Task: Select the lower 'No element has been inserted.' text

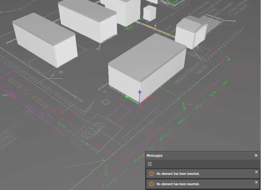Action: coord(178,184)
